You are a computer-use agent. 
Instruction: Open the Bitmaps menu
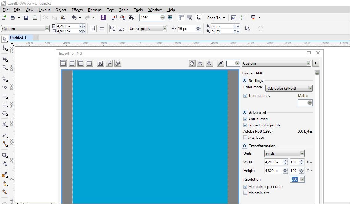click(x=95, y=10)
